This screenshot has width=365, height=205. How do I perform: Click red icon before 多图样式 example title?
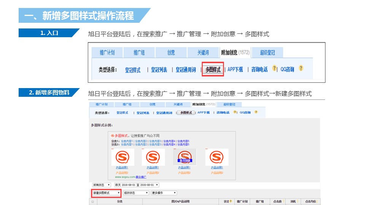tap(113, 136)
